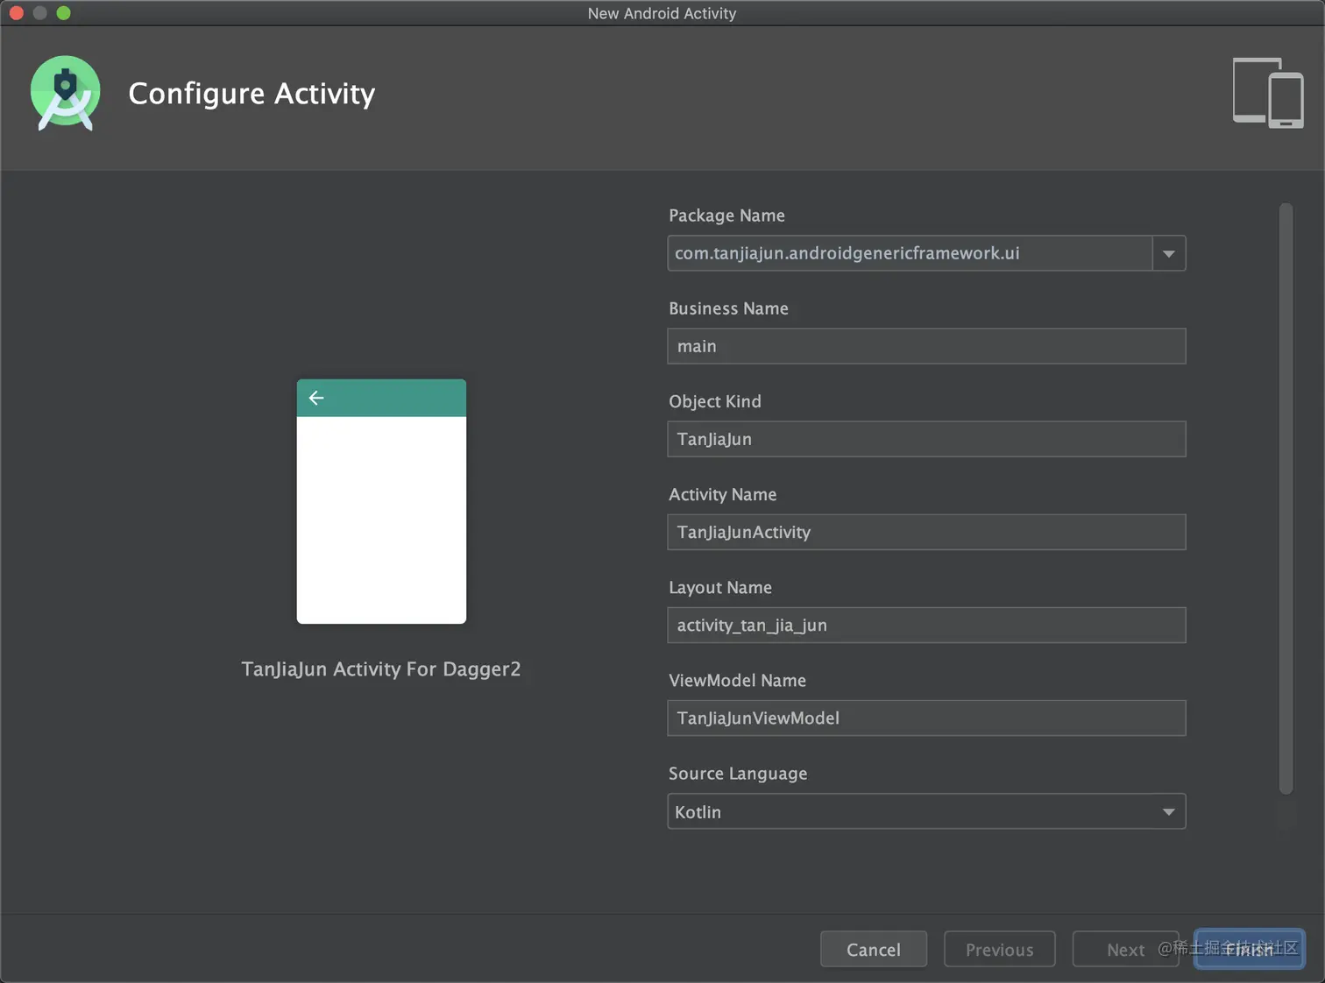This screenshot has width=1325, height=983.
Task: Click the green zoom button in the title bar
Action: coord(62,13)
